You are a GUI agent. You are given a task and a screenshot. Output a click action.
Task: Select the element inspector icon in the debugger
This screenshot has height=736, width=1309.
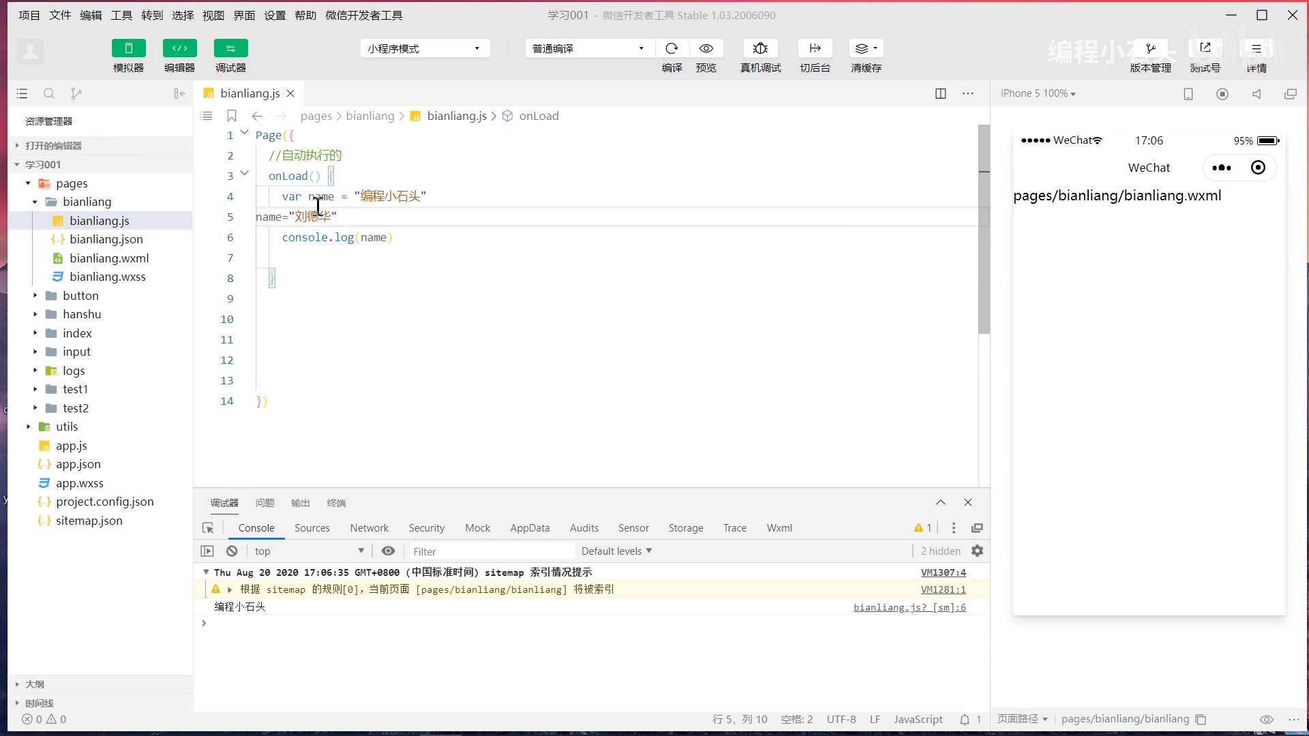(x=209, y=528)
